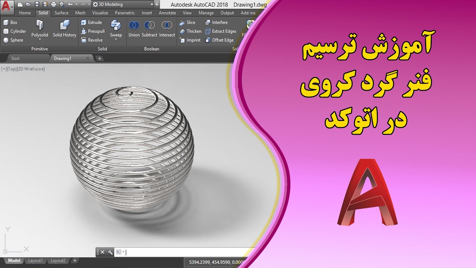
Task: Apply the Union boolean operation
Action: (x=134, y=29)
